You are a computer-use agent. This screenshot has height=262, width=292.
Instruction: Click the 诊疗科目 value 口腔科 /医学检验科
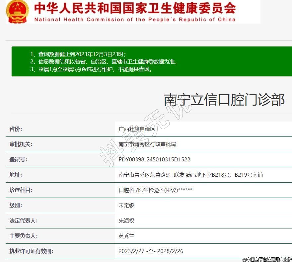click(155, 190)
